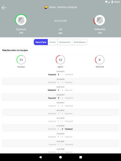
Task: Open the Espanyol 4 - 2 Valladolid match
Action: (60, 97)
